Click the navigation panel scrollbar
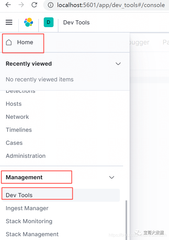Viewport: 169px width, 240px height. click(126, 220)
